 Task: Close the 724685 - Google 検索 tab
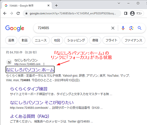48,6
